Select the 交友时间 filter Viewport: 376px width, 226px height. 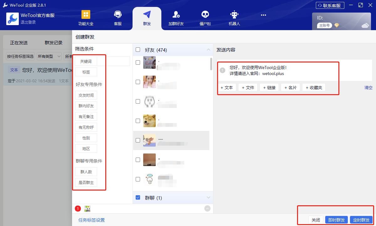click(86, 95)
